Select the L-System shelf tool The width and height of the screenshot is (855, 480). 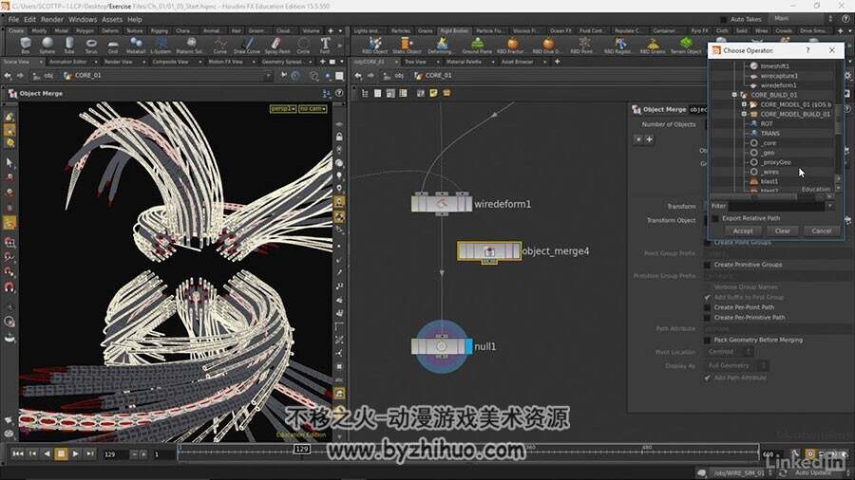pos(161,46)
